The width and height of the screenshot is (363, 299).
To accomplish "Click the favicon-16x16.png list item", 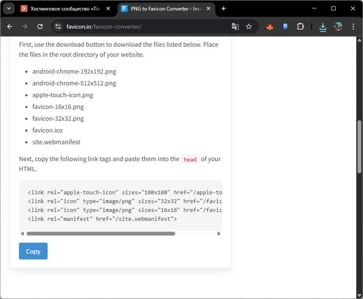I will pos(58,107).
